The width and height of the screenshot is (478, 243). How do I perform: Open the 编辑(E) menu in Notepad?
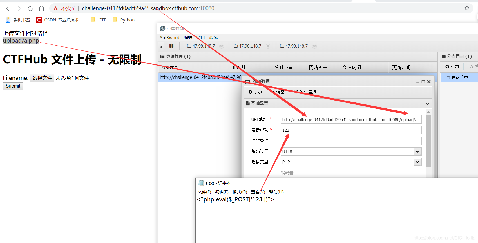click(x=222, y=192)
